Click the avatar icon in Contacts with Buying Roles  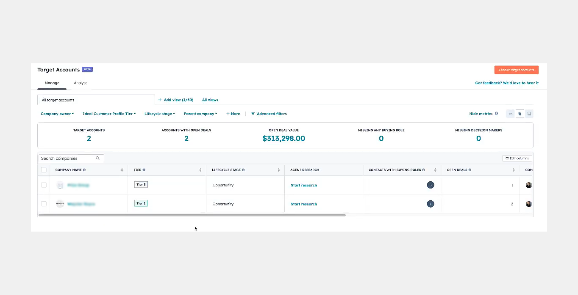tap(431, 185)
